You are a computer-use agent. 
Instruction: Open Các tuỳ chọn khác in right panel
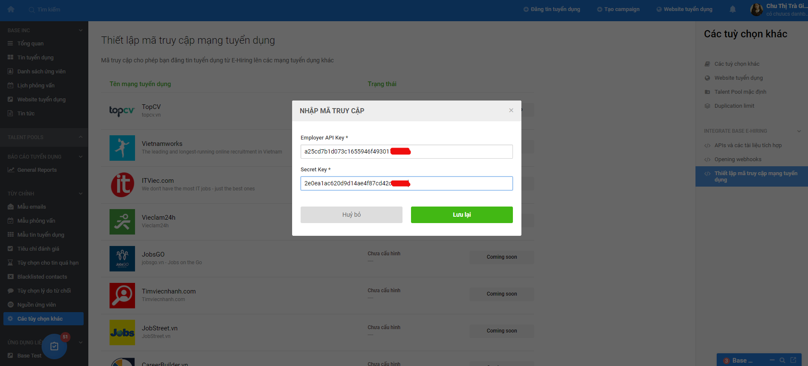point(737,64)
